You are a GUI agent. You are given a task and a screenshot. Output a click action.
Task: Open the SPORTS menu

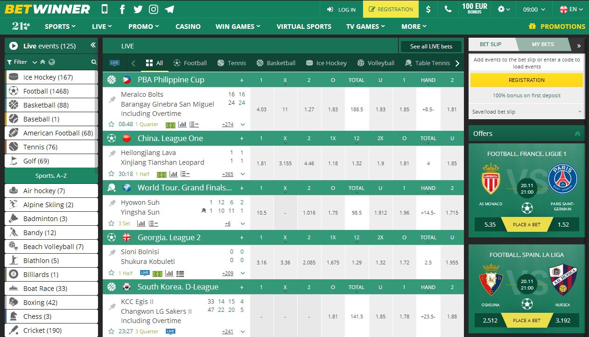point(60,27)
